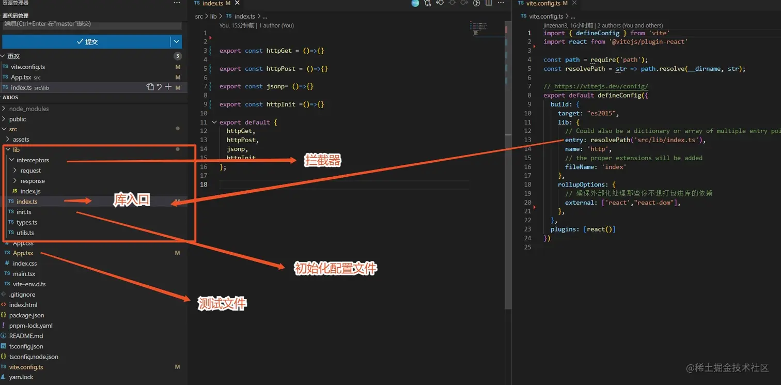The height and width of the screenshot is (385, 781).
Task: Open index.js inside interceptors folder
Action: 30,191
